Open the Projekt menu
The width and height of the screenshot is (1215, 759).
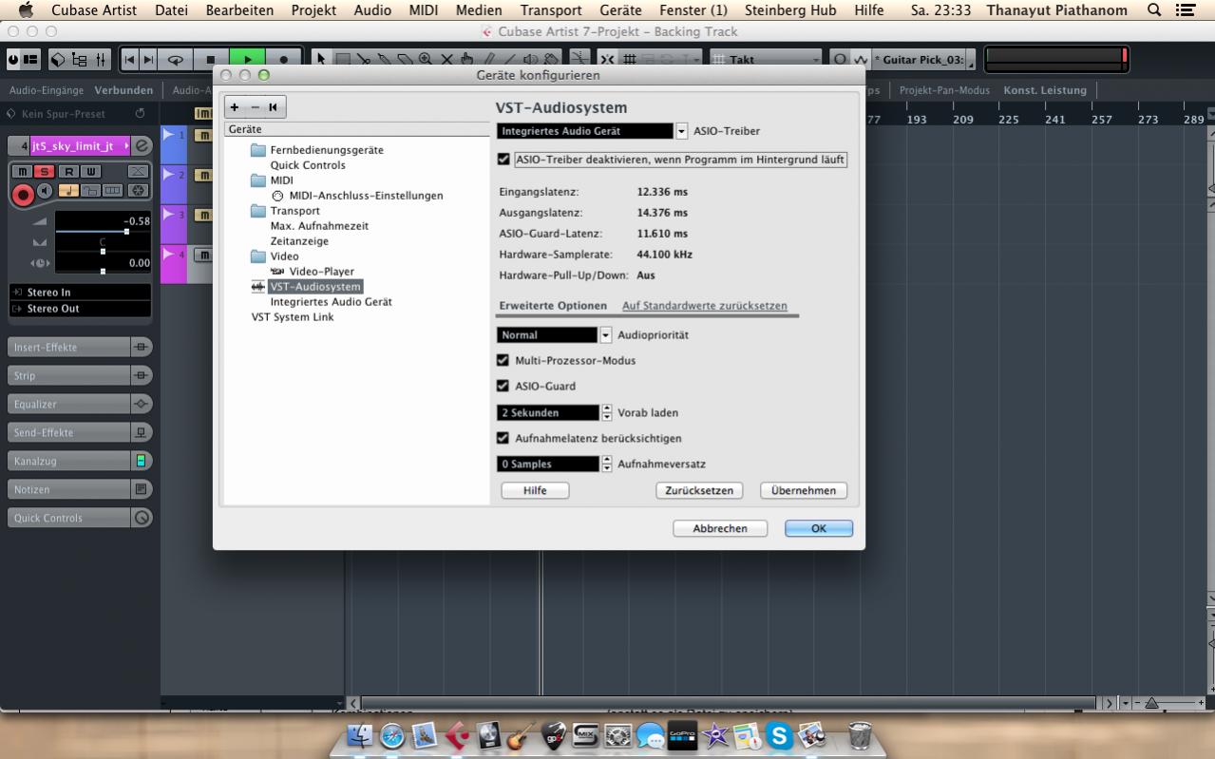click(x=313, y=9)
